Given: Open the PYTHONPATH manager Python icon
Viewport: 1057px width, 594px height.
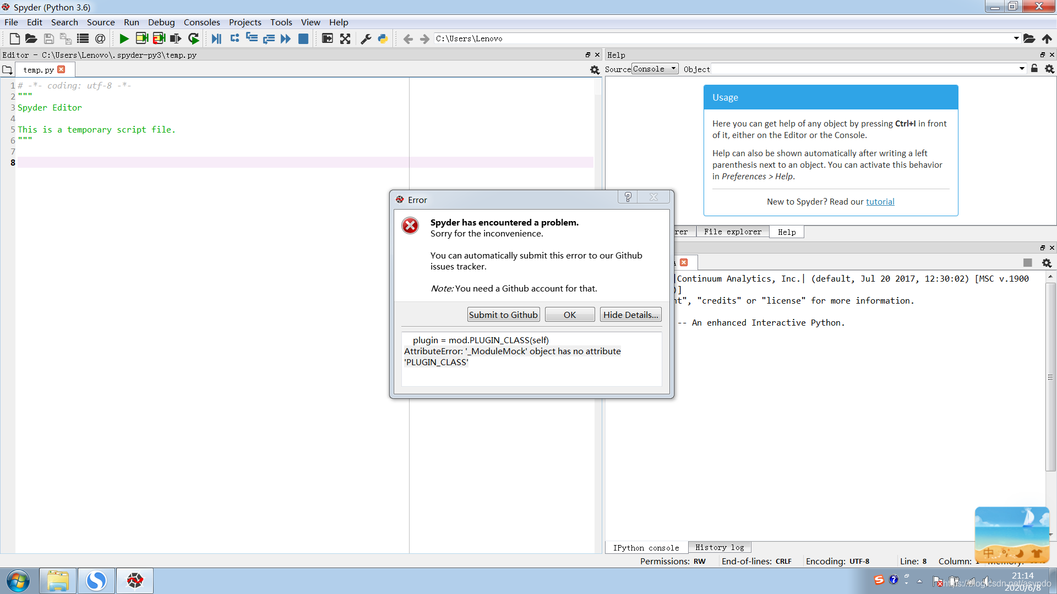Looking at the screenshot, I should click(x=383, y=38).
